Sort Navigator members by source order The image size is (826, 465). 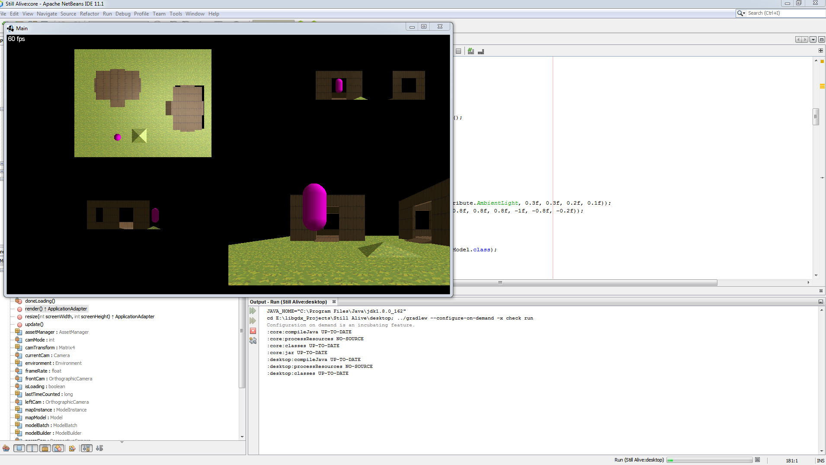click(x=99, y=448)
